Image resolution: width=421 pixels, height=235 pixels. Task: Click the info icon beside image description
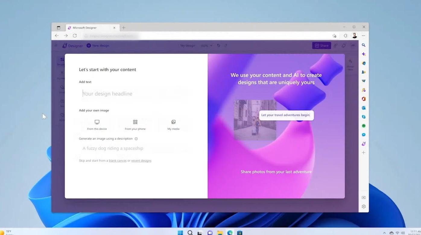pyautogui.click(x=136, y=139)
